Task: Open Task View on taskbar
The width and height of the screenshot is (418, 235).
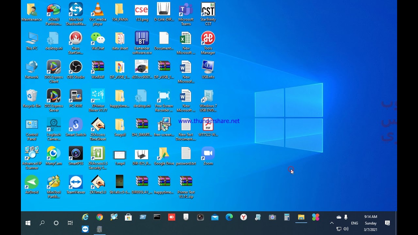Action: click(x=70, y=223)
